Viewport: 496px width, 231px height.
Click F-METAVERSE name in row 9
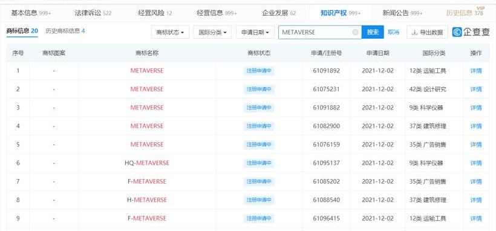pyautogui.click(x=147, y=218)
